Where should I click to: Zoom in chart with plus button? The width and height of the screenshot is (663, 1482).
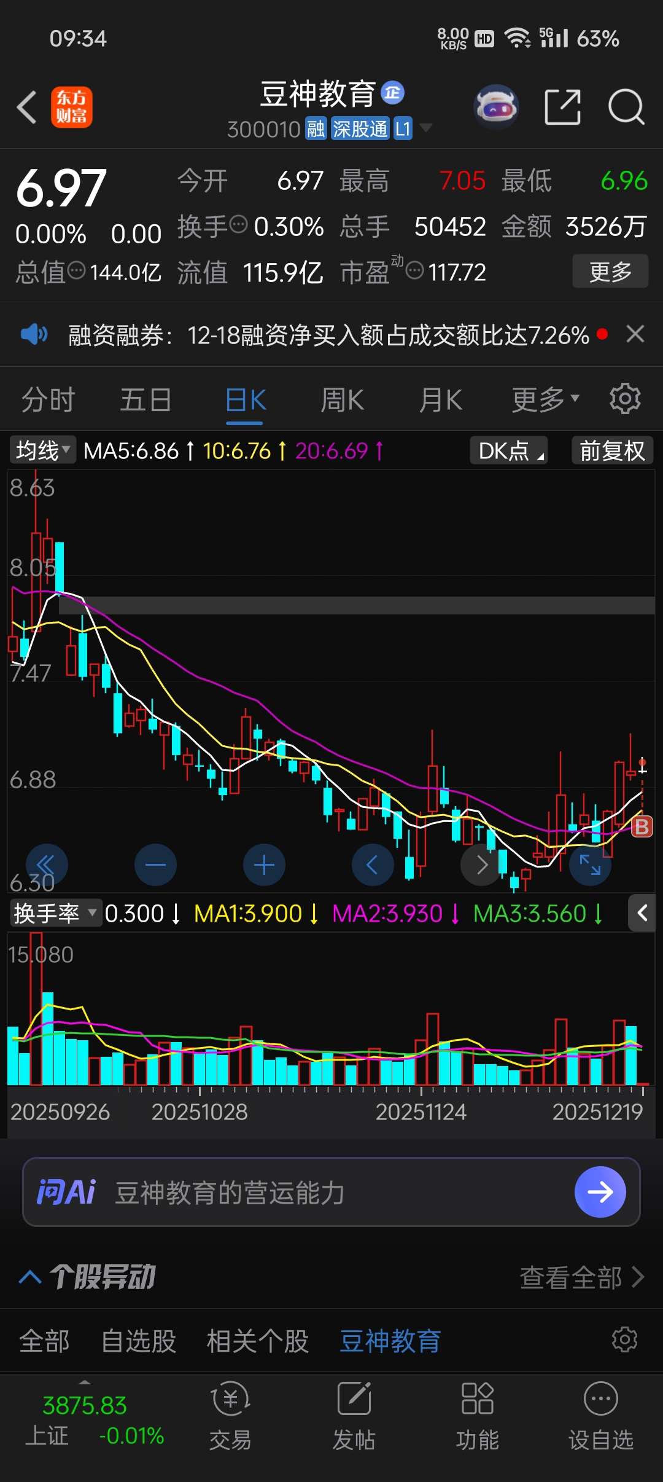[264, 864]
